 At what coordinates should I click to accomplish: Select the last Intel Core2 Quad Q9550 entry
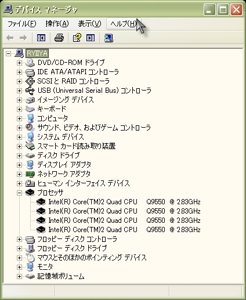124,230
